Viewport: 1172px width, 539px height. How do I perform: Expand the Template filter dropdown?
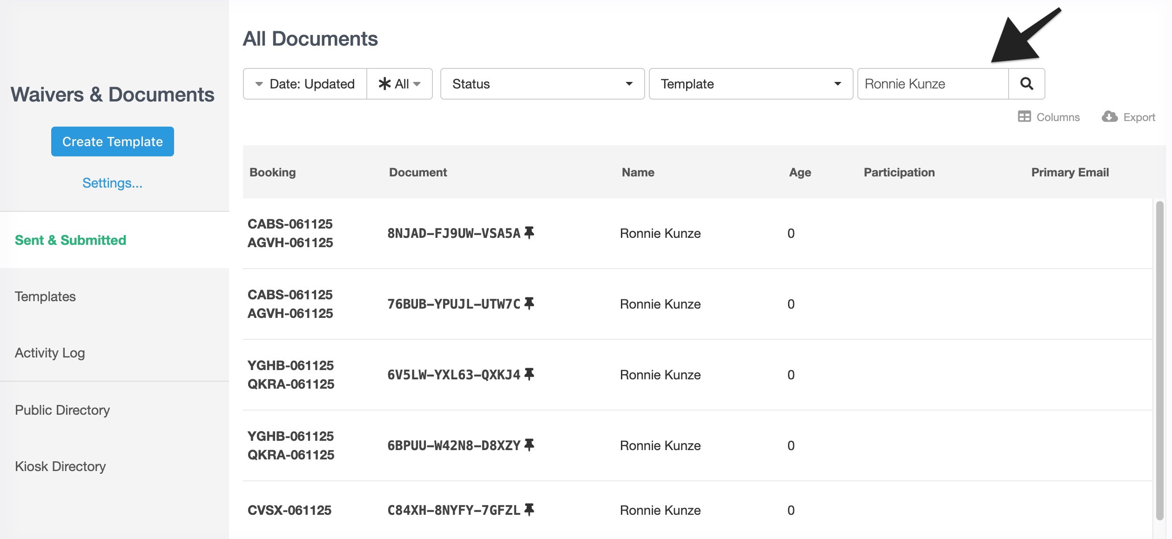tap(751, 84)
